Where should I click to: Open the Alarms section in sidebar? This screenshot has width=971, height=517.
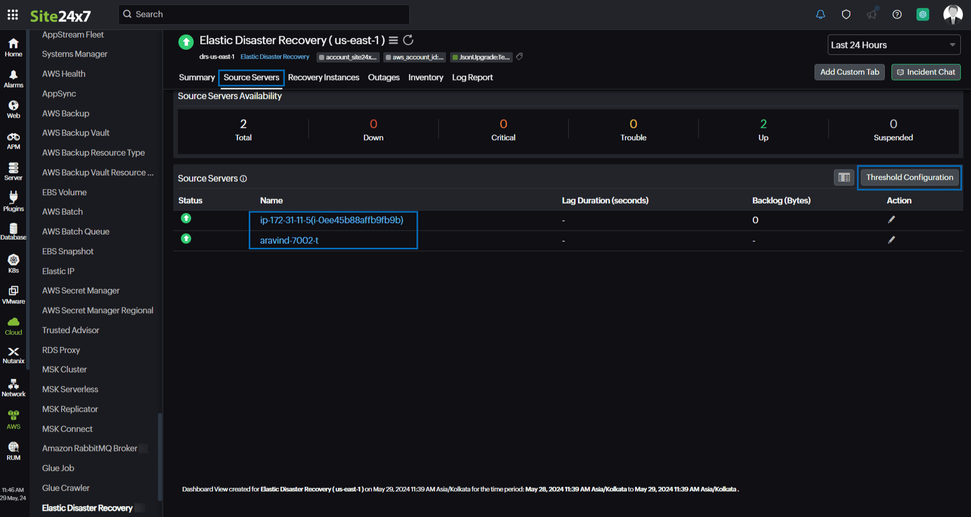(x=13, y=79)
